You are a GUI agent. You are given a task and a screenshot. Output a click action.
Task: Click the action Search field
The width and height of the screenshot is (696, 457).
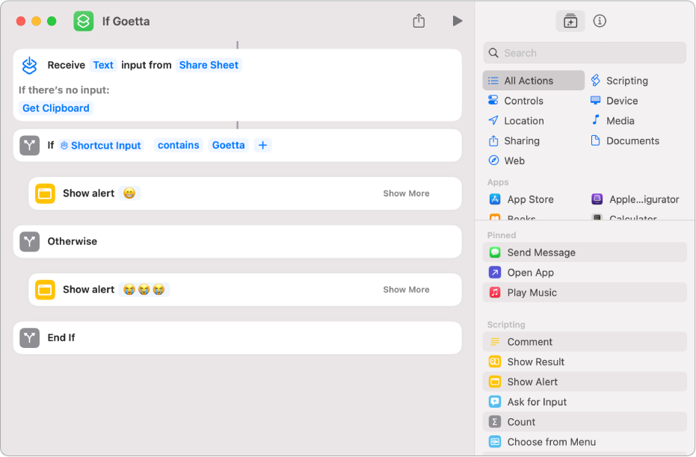(585, 53)
